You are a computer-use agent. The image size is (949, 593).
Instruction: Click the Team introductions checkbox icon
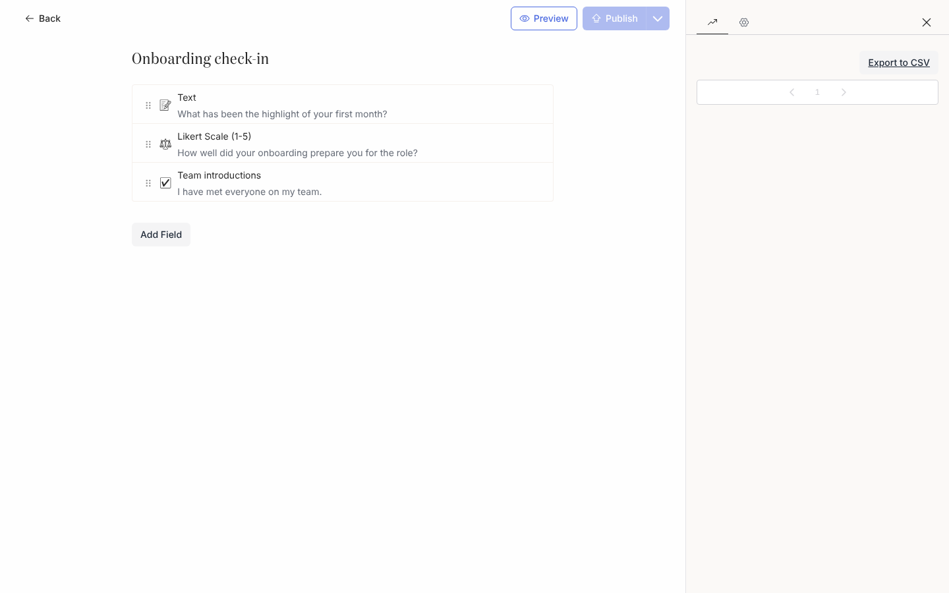pyautogui.click(x=165, y=183)
